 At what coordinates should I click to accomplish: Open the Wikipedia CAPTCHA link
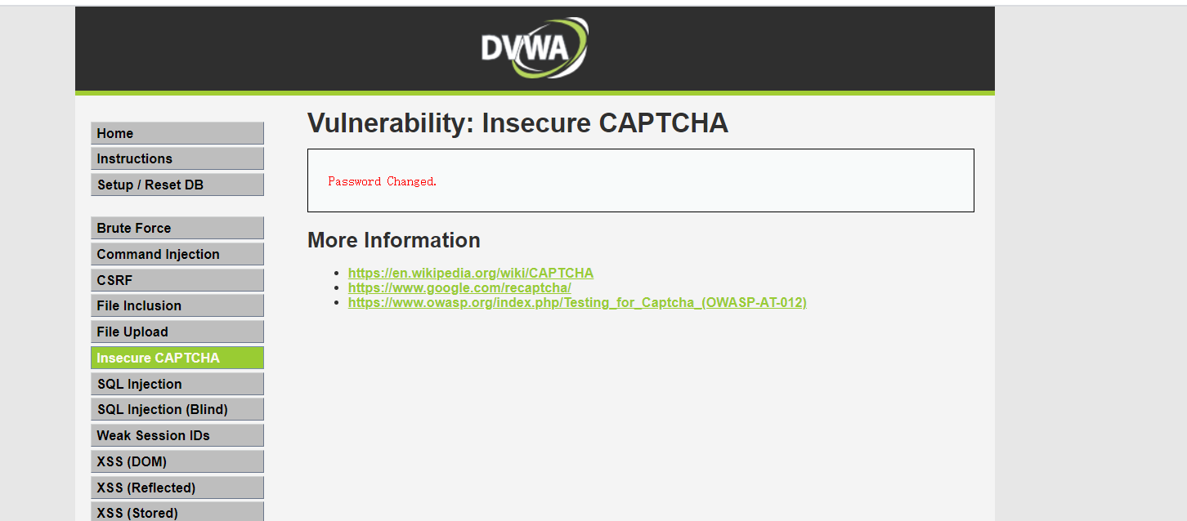point(470,273)
